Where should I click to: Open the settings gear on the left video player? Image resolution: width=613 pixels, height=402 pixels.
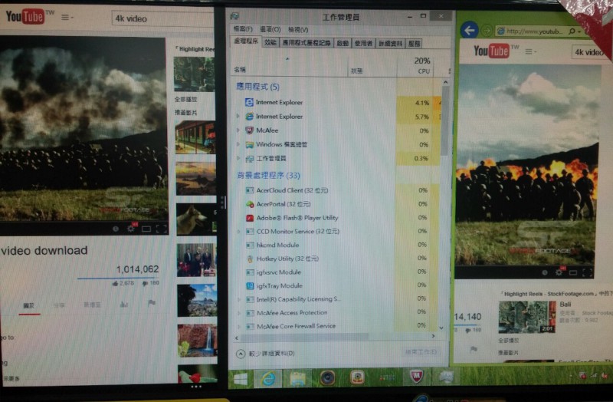pos(131,229)
